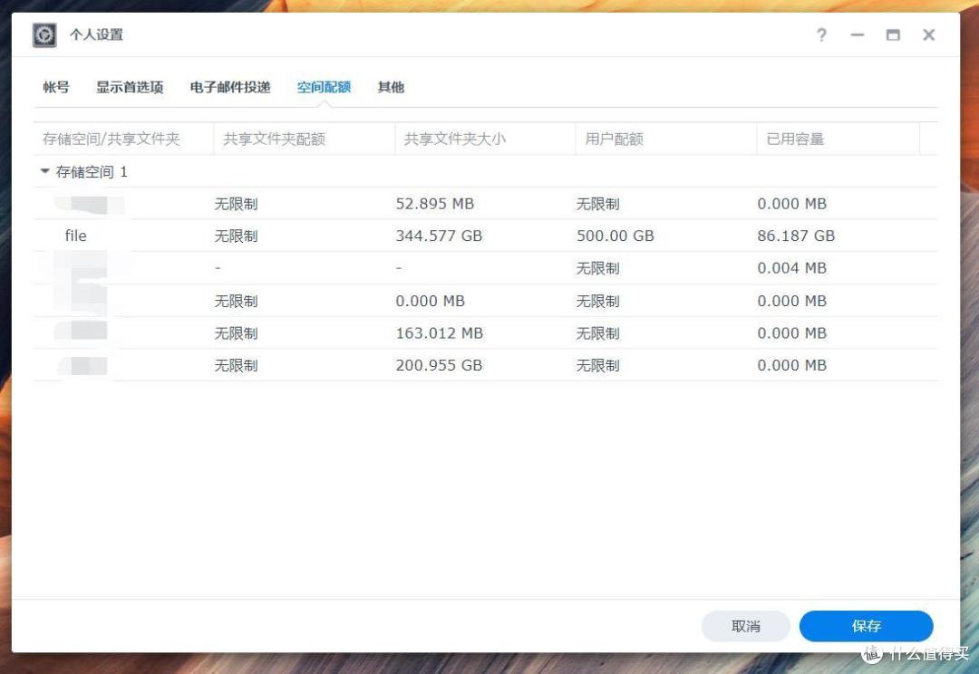Minimize the 个人设置 window
This screenshot has height=674, width=979.
(858, 35)
